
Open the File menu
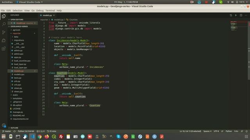[3, 10]
